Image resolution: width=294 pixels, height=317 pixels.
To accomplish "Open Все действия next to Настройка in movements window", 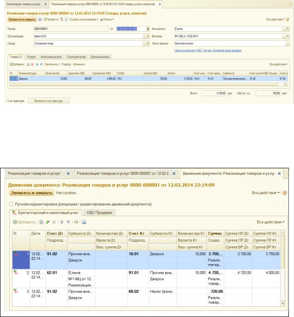I will [266, 193].
